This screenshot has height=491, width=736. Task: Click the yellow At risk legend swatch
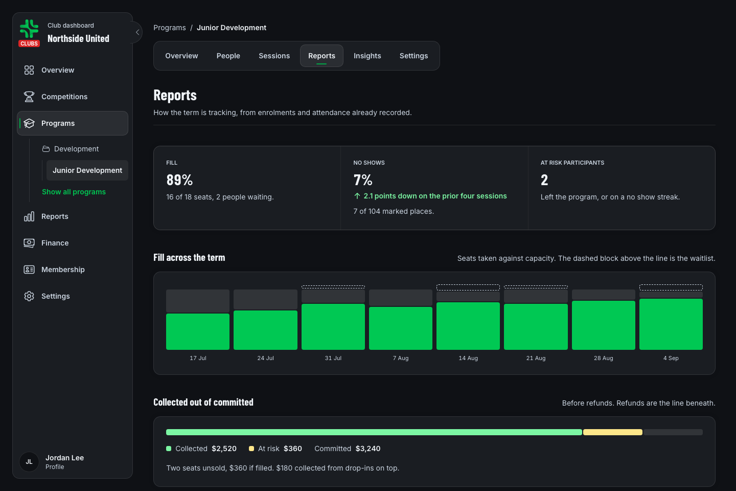[x=251, y=449]
